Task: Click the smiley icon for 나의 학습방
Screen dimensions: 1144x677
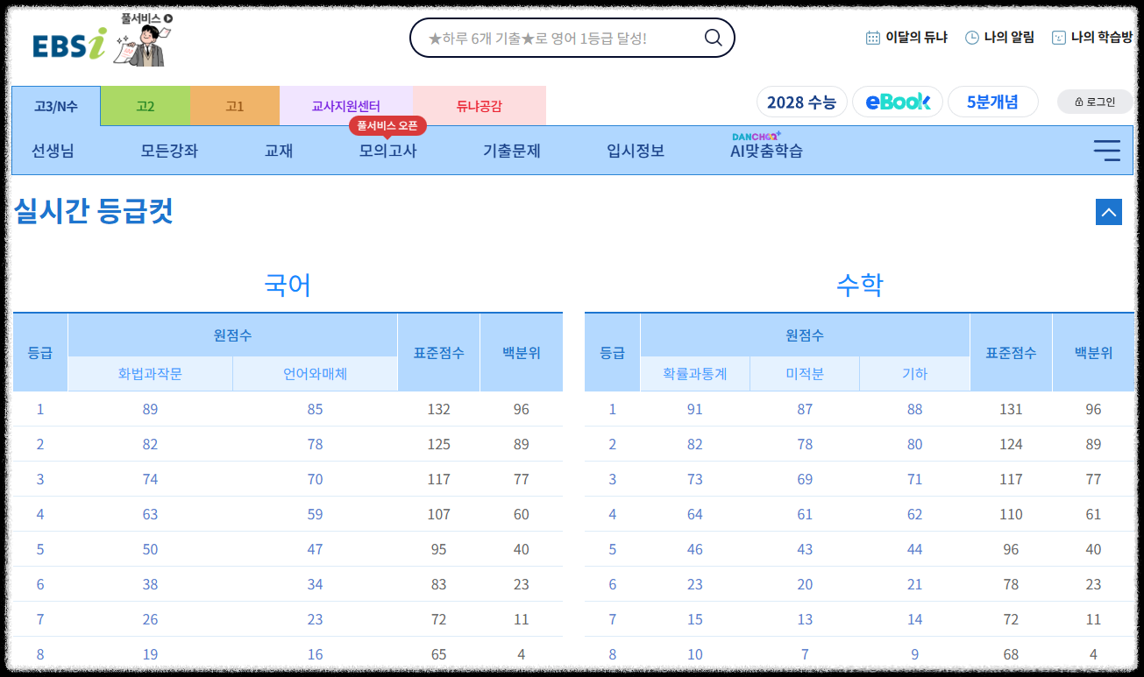Action: point(1058,38)
